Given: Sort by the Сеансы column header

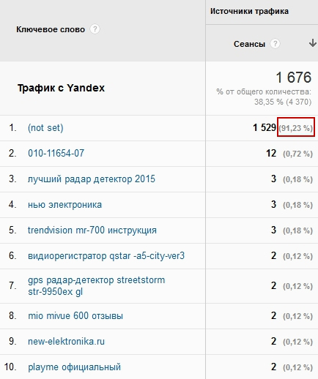Looking at the screenshot, I should [249, 44].
